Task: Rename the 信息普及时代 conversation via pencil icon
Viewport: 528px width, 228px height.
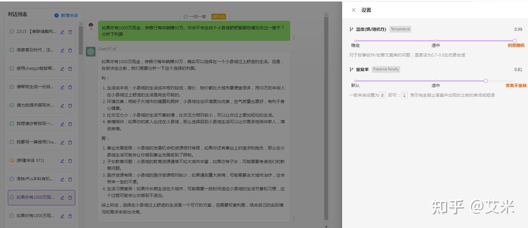Action: pyautogui.click(x=62, y=50)
